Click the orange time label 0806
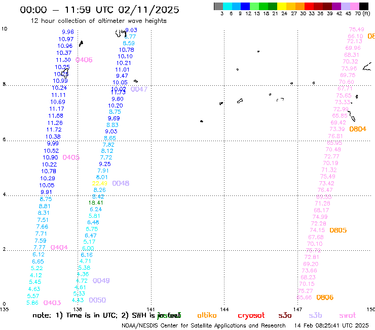 pos(325,298)
